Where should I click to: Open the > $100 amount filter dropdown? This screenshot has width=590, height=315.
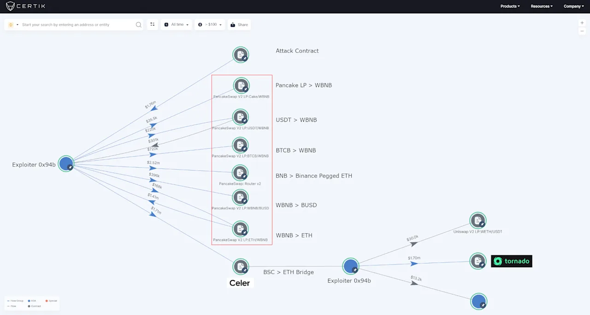tap(210, 25)
